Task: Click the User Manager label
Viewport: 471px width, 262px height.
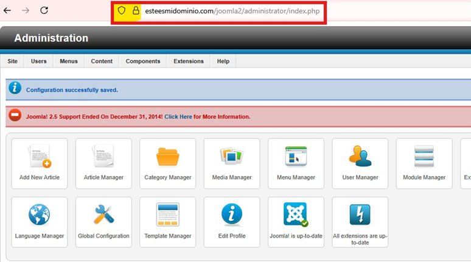Action: click(360, 177)
